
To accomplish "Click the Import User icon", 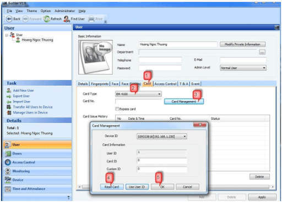I will coord(9,102).
